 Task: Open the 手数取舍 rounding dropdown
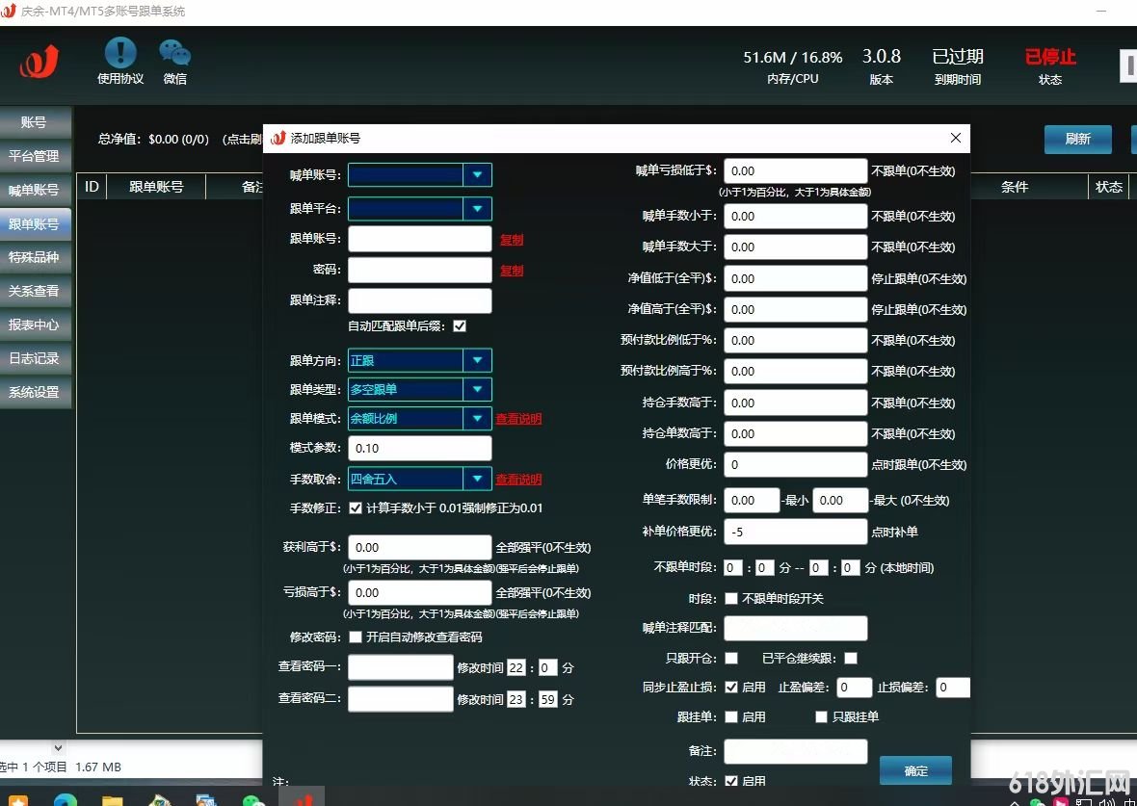coord(479,479)
